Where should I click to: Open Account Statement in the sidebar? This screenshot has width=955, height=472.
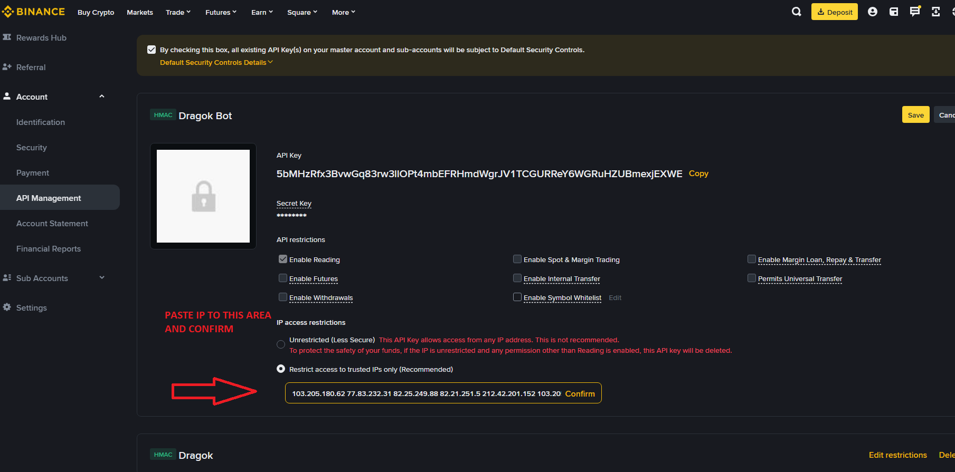click(x=52, y=223)
